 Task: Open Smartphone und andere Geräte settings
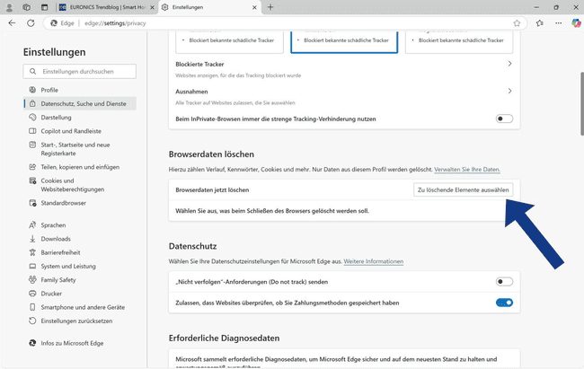(x=80, y=307)
